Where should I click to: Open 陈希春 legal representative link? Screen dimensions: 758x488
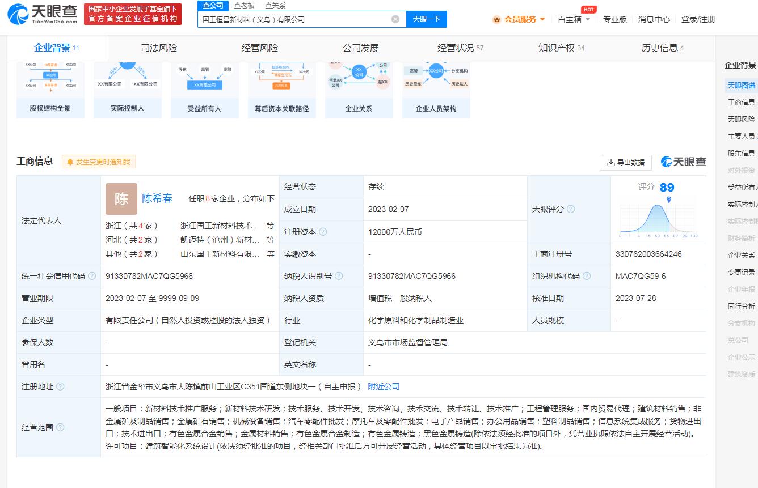coord(157,198)
